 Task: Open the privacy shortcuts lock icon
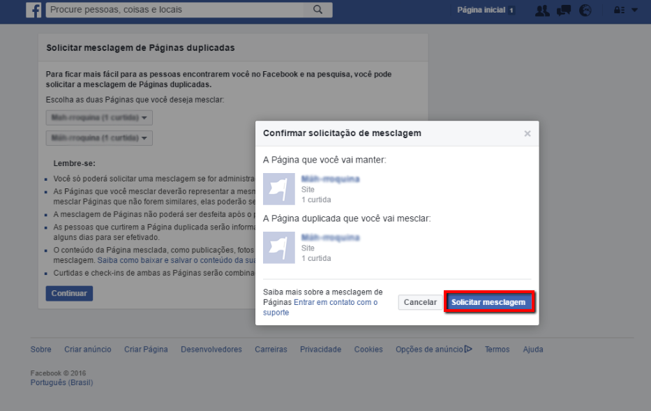coord(619,10)
